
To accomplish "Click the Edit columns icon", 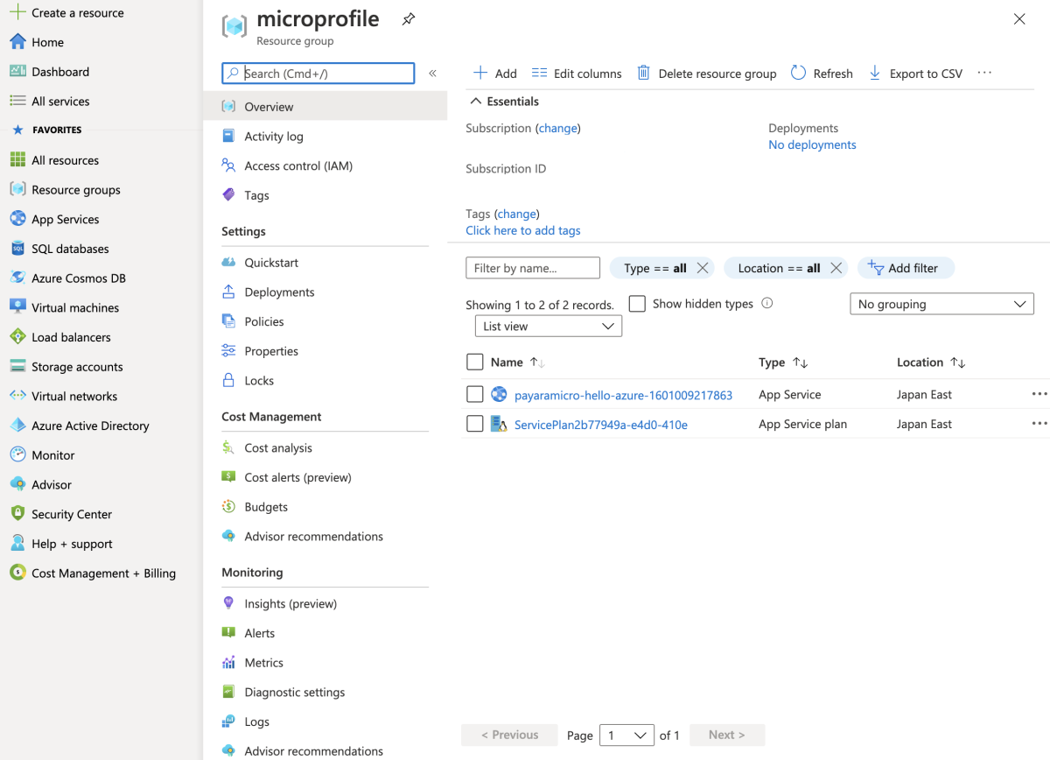I will pyautogui.click(x=539, y=73).
